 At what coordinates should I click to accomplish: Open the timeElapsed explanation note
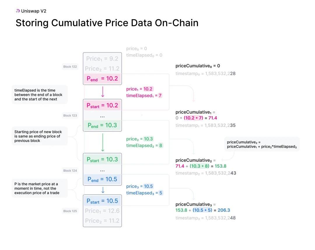(39, 95)
